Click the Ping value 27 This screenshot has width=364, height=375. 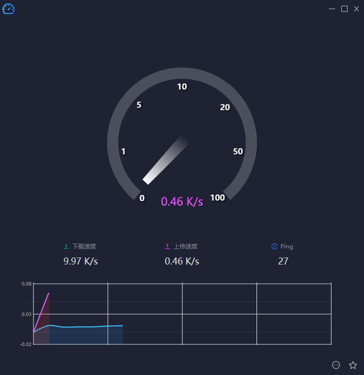click(283, 261)
